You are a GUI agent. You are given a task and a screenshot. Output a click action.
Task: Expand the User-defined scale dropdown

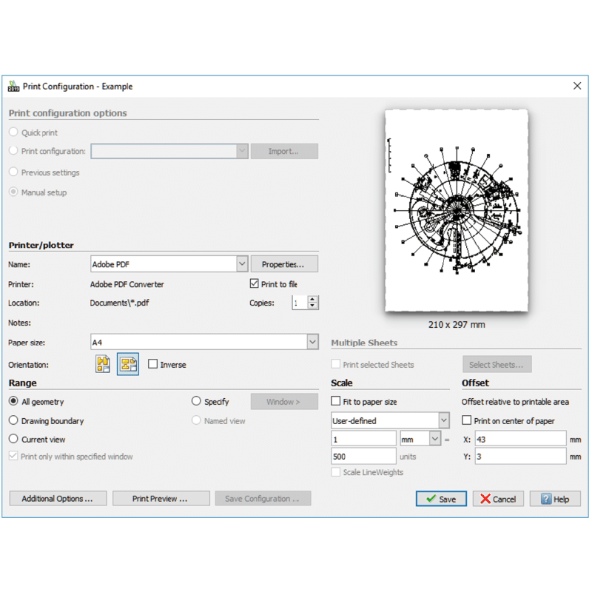[443, 421]
